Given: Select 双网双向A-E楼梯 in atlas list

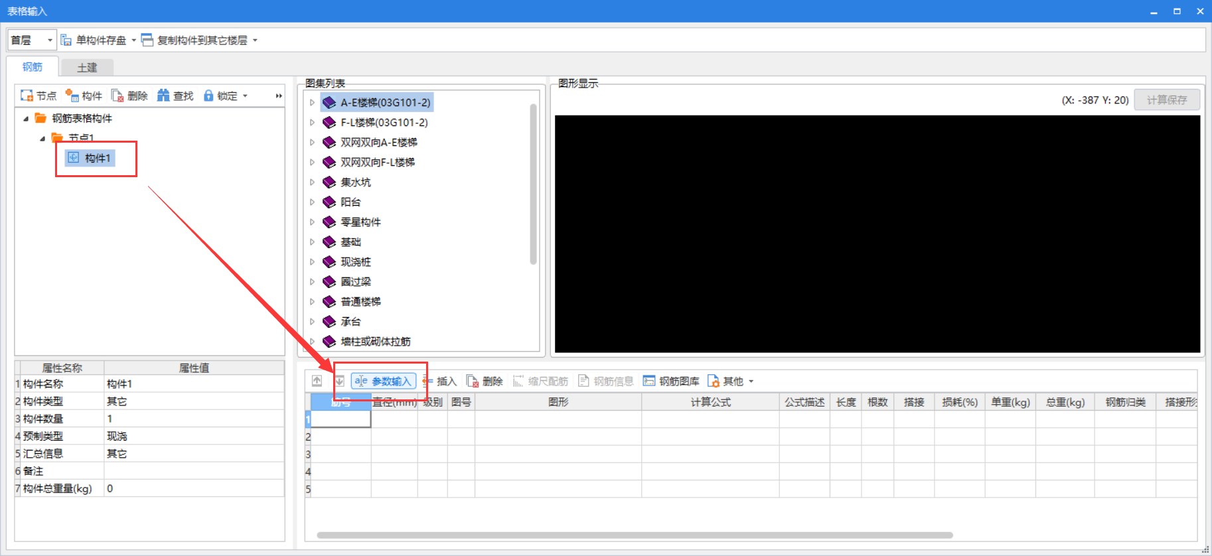Looking at the screenshot, I should pyautogui.click(x=370, y=142).
